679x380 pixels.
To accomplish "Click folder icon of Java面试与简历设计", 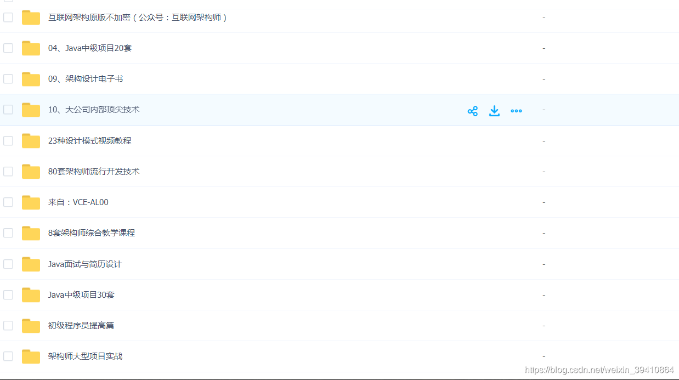I will coord(31,264).
